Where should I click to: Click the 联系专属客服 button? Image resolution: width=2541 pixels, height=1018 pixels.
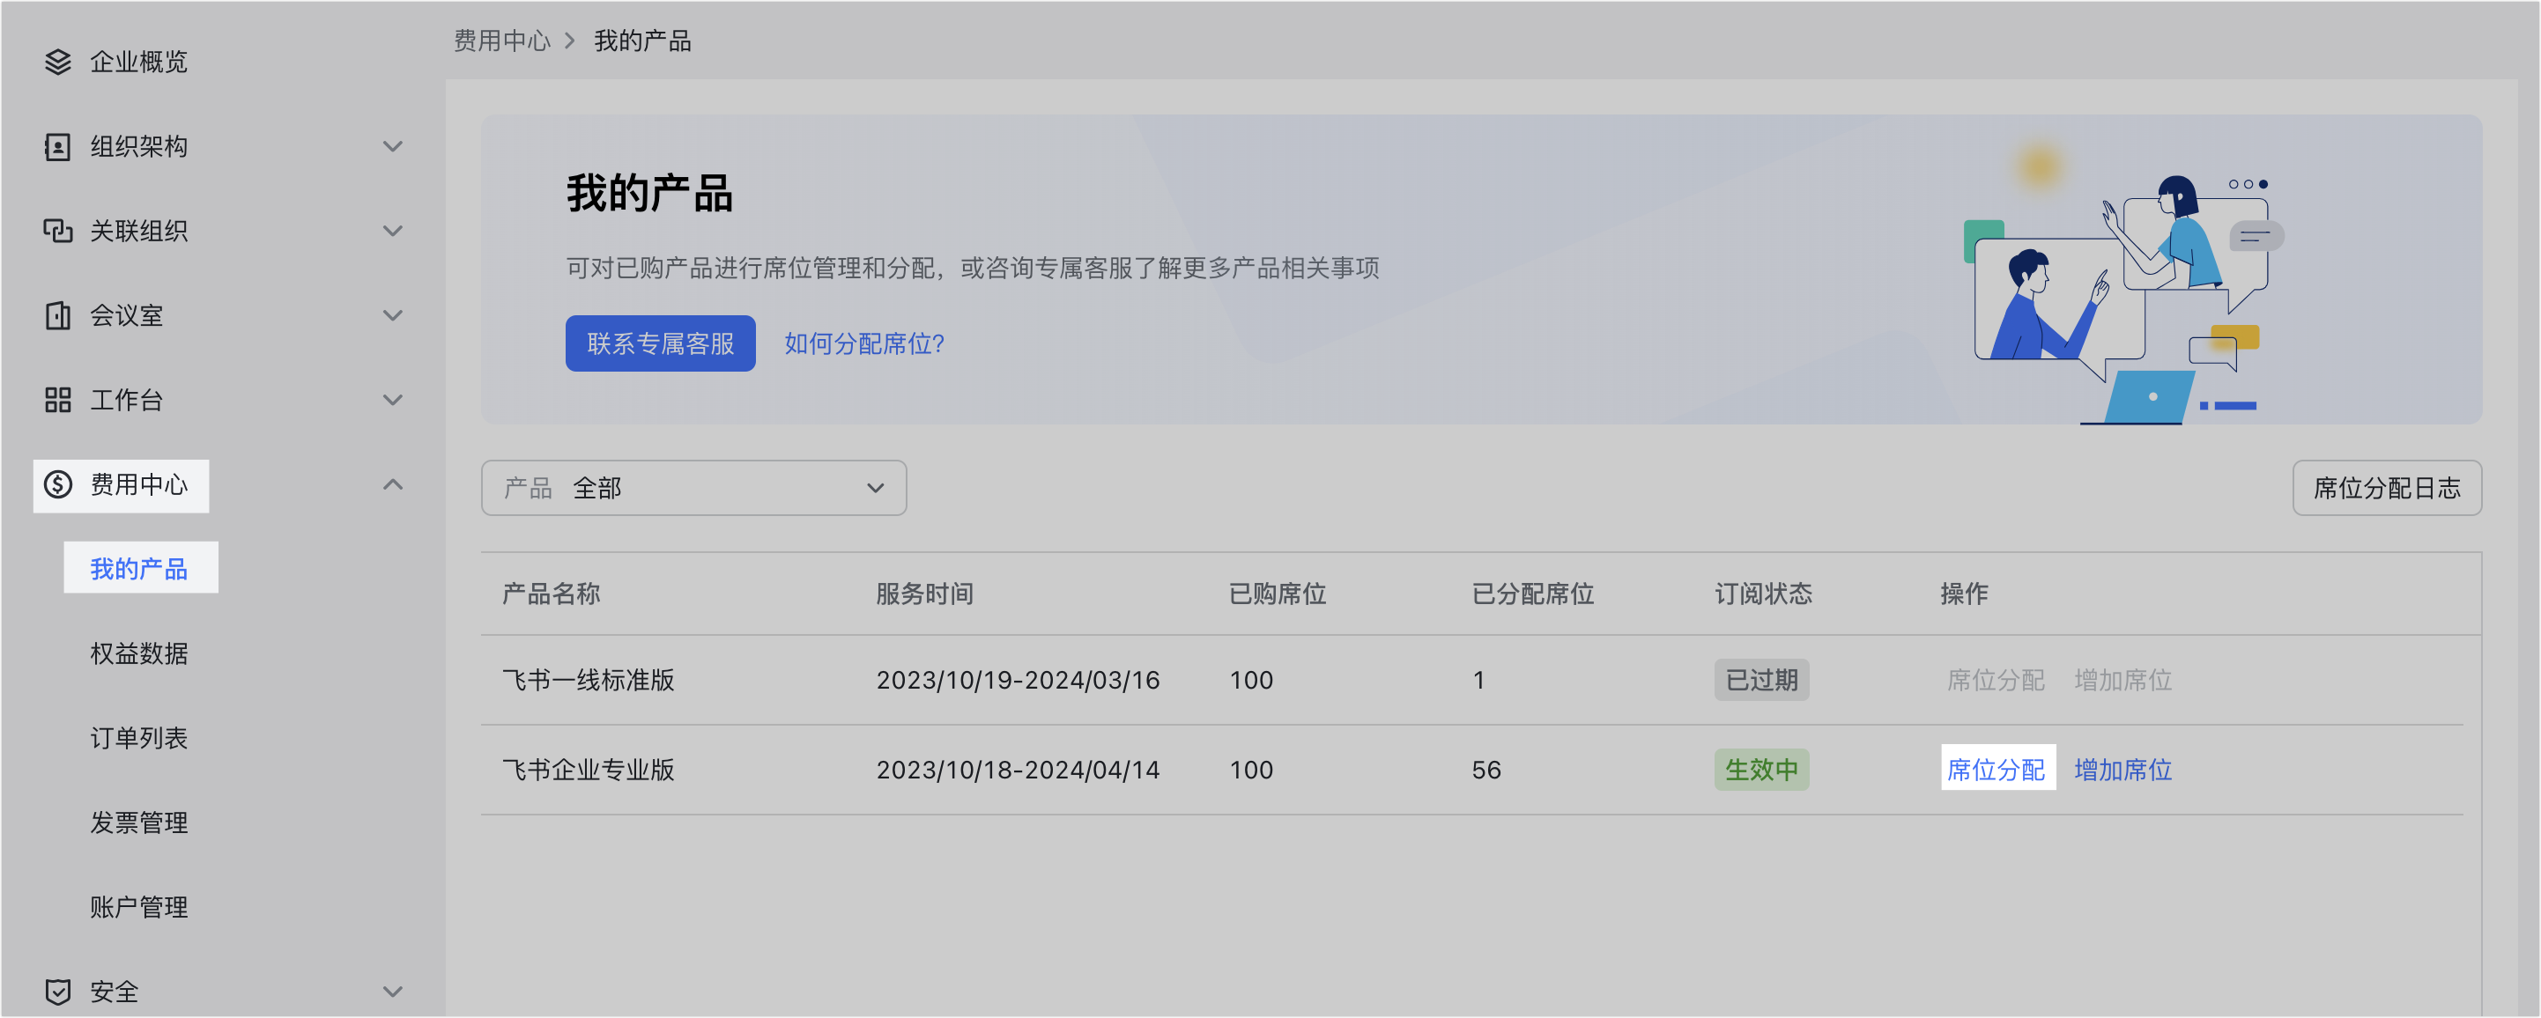pyautogui.click(x=660, y=343)
